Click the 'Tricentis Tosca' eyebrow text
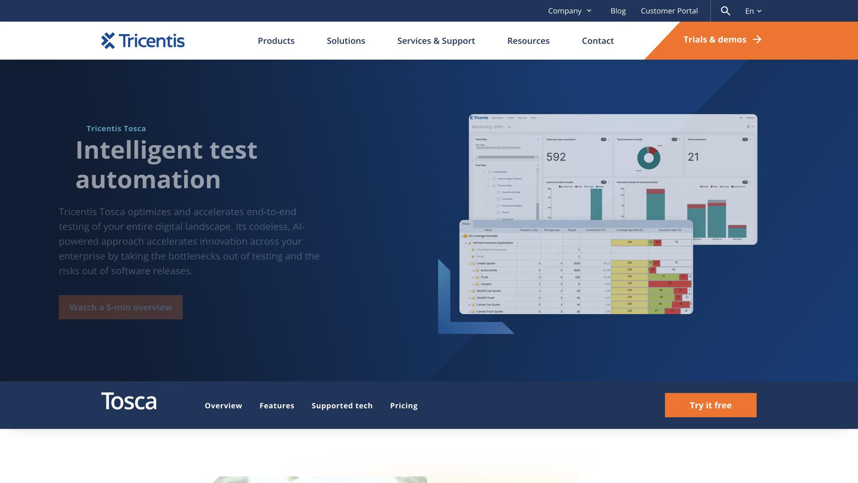Screen dimensions: 858x483 pos(116,129)
